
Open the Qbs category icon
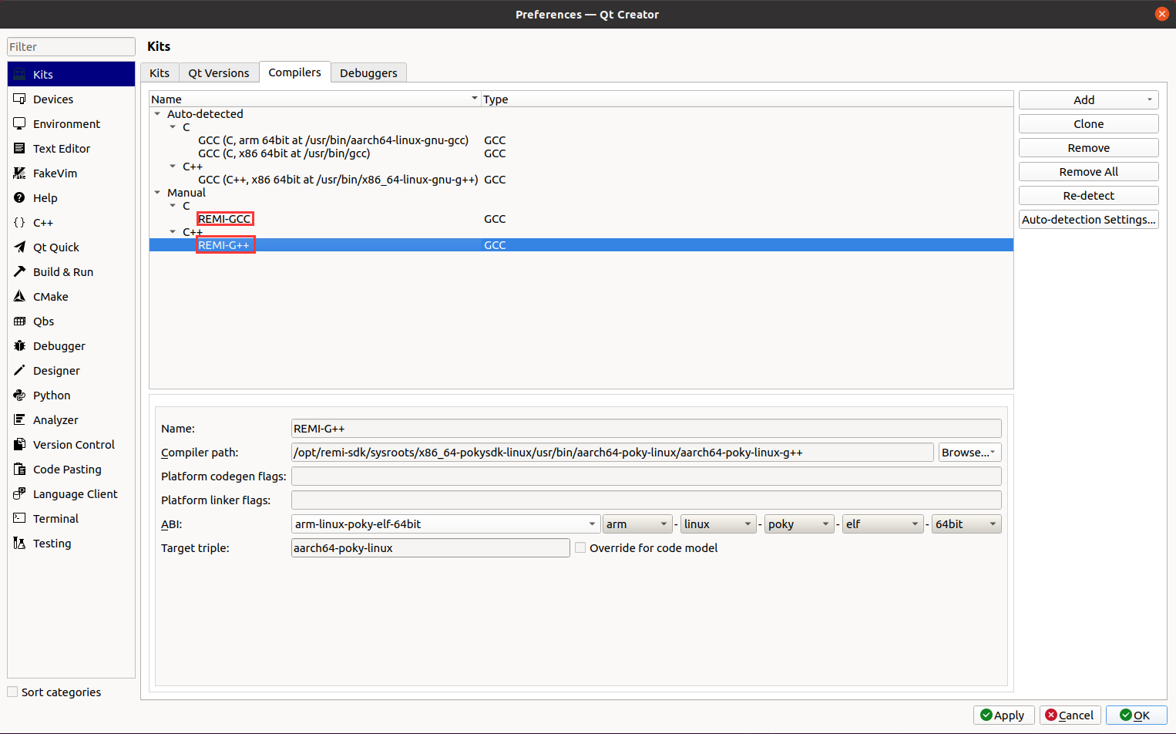pos(20,322)
